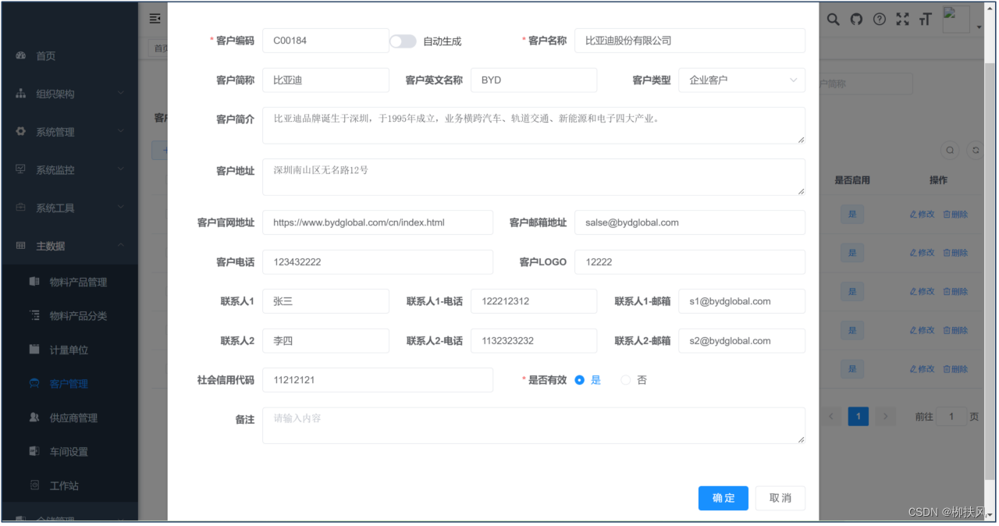Click the 主数据 table icon

click(21, 245)
